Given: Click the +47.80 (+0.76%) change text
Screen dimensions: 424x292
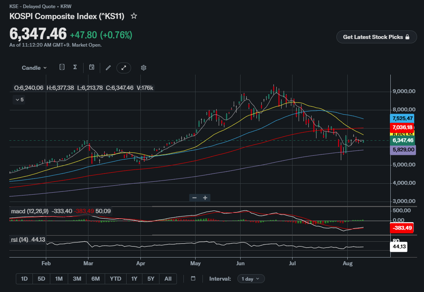Looking at the screenshot, I should click(x=101, y=35).
